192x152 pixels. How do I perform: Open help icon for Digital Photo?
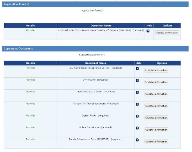coord(137,116)
